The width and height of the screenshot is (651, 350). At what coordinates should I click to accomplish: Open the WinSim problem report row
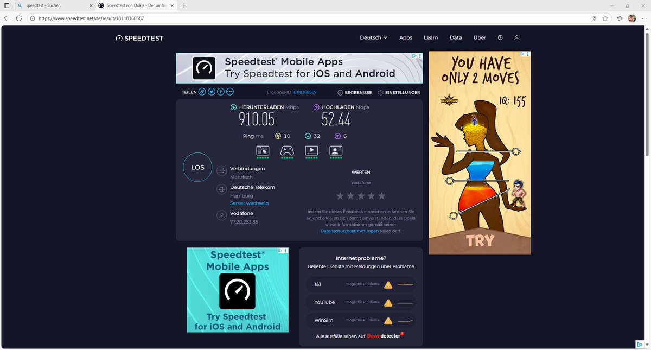click(x=361, y=320)
